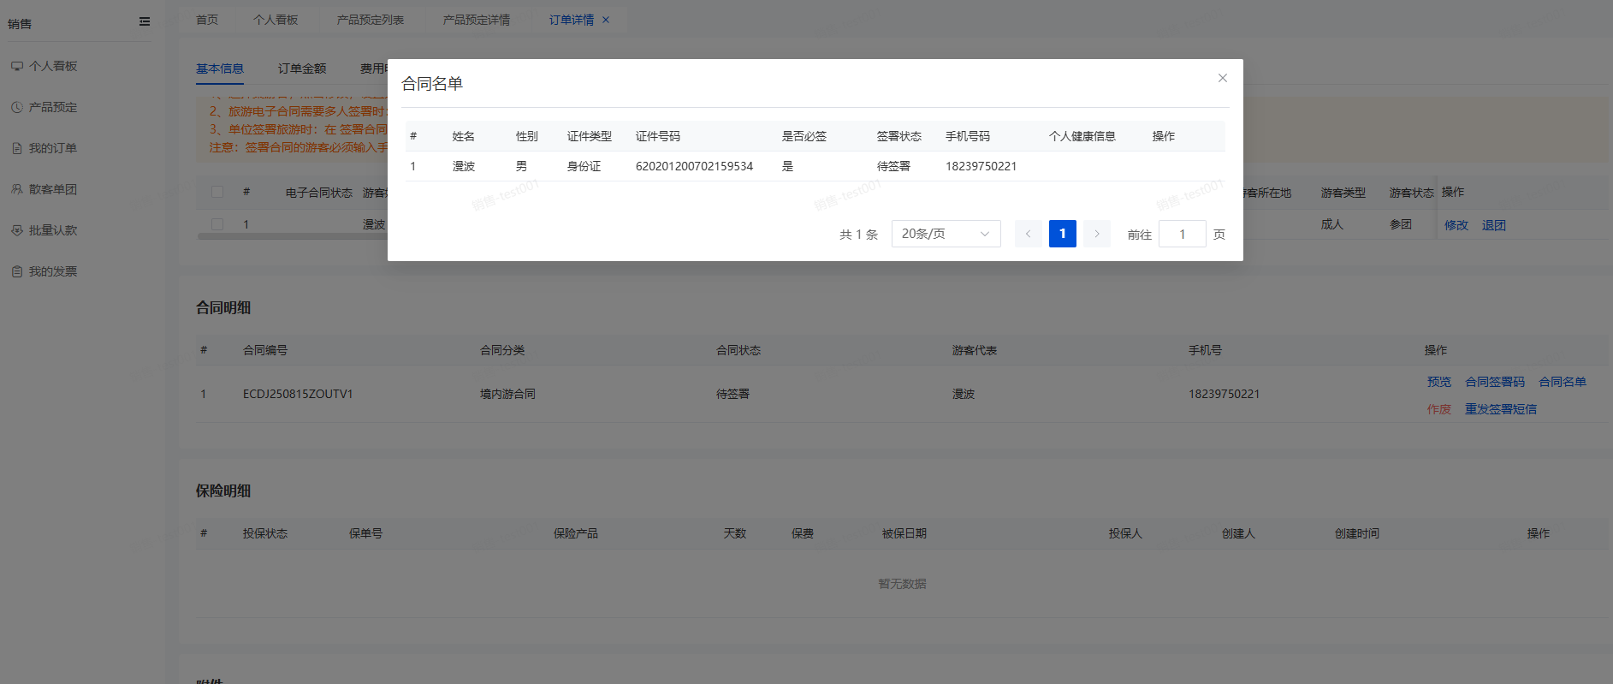Click the 重发签署短信 link

click(x=1500, y=409)
